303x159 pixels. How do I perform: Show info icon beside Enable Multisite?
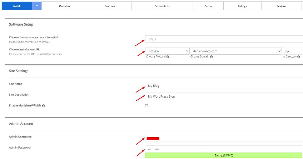tap(44, 105)
